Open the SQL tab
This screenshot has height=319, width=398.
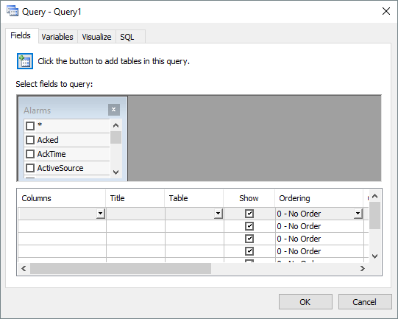coord(130,37)
